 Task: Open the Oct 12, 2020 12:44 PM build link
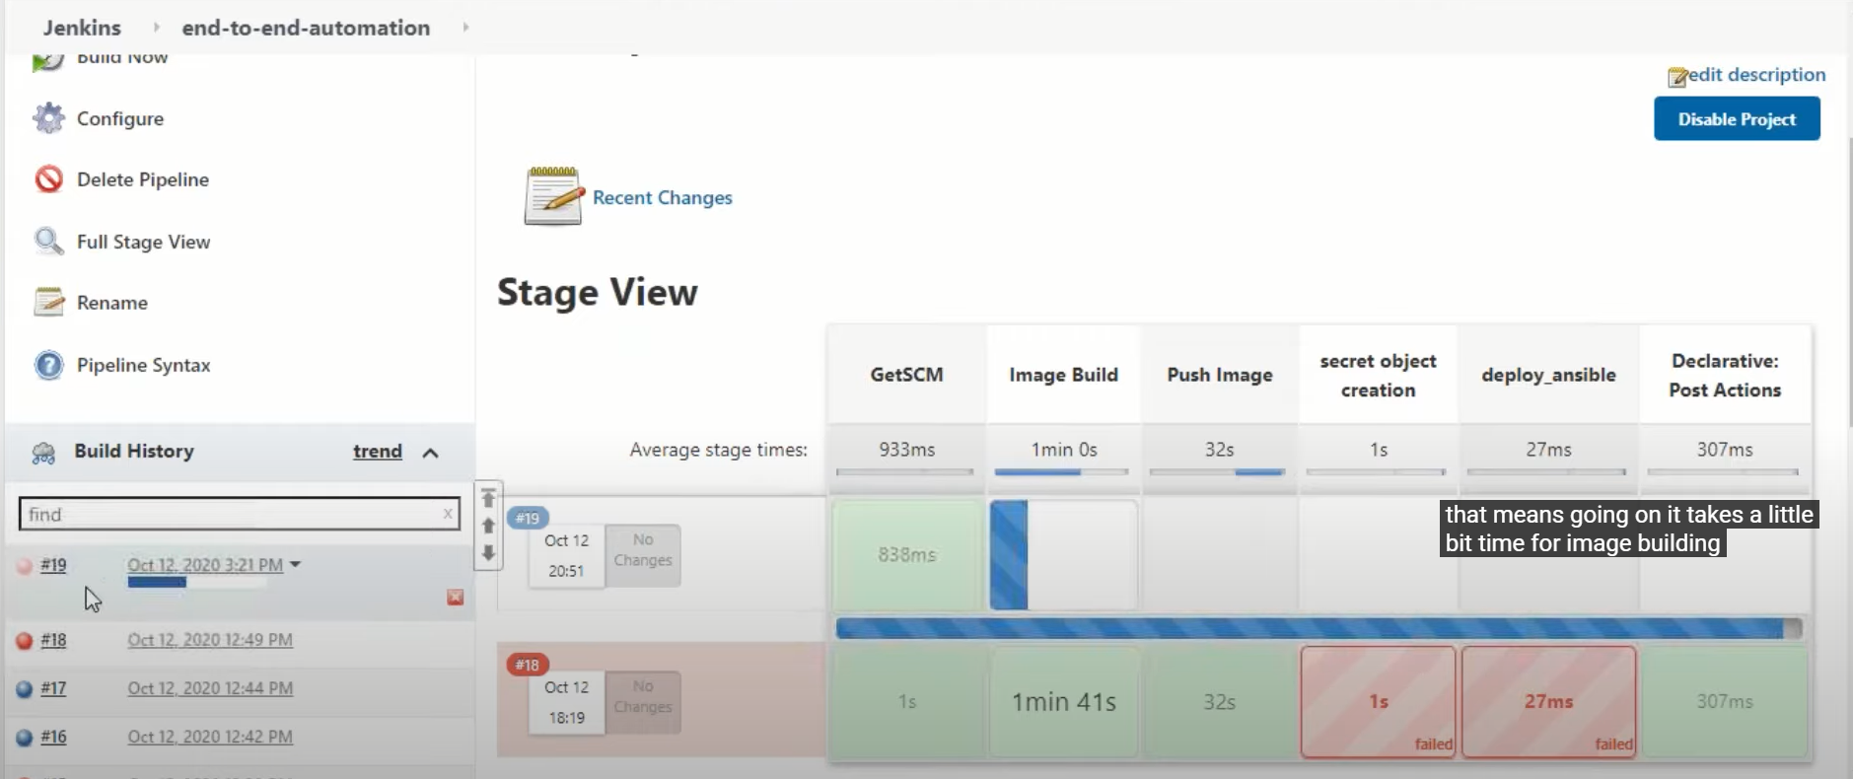click(x=210, y=688)
